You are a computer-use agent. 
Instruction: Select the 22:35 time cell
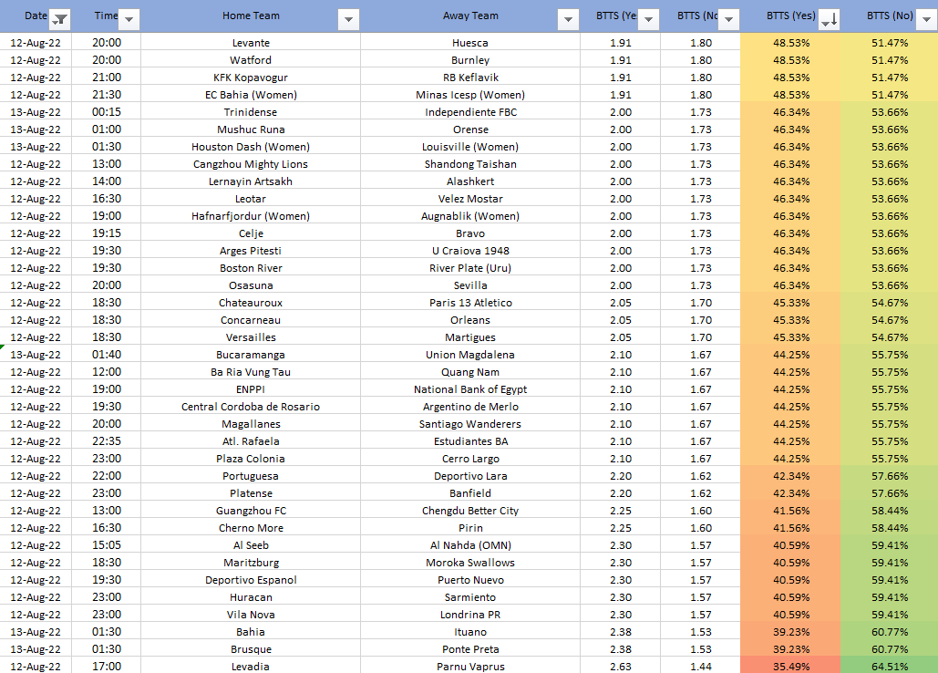[x=107, y=441]
